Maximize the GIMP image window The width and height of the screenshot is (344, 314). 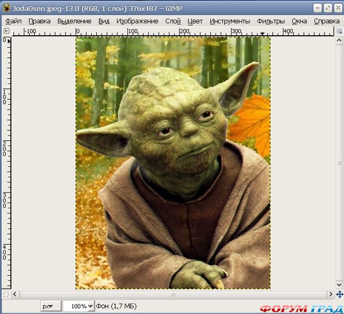[x=327, y=8]
